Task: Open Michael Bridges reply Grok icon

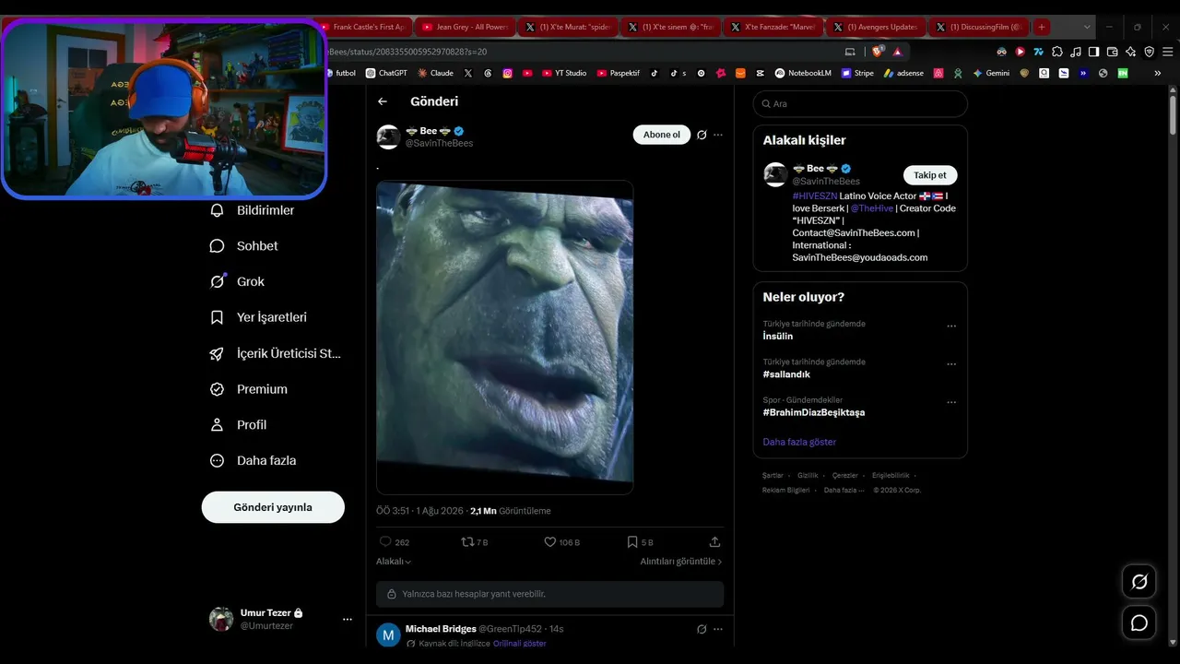Action: (702, 629)
